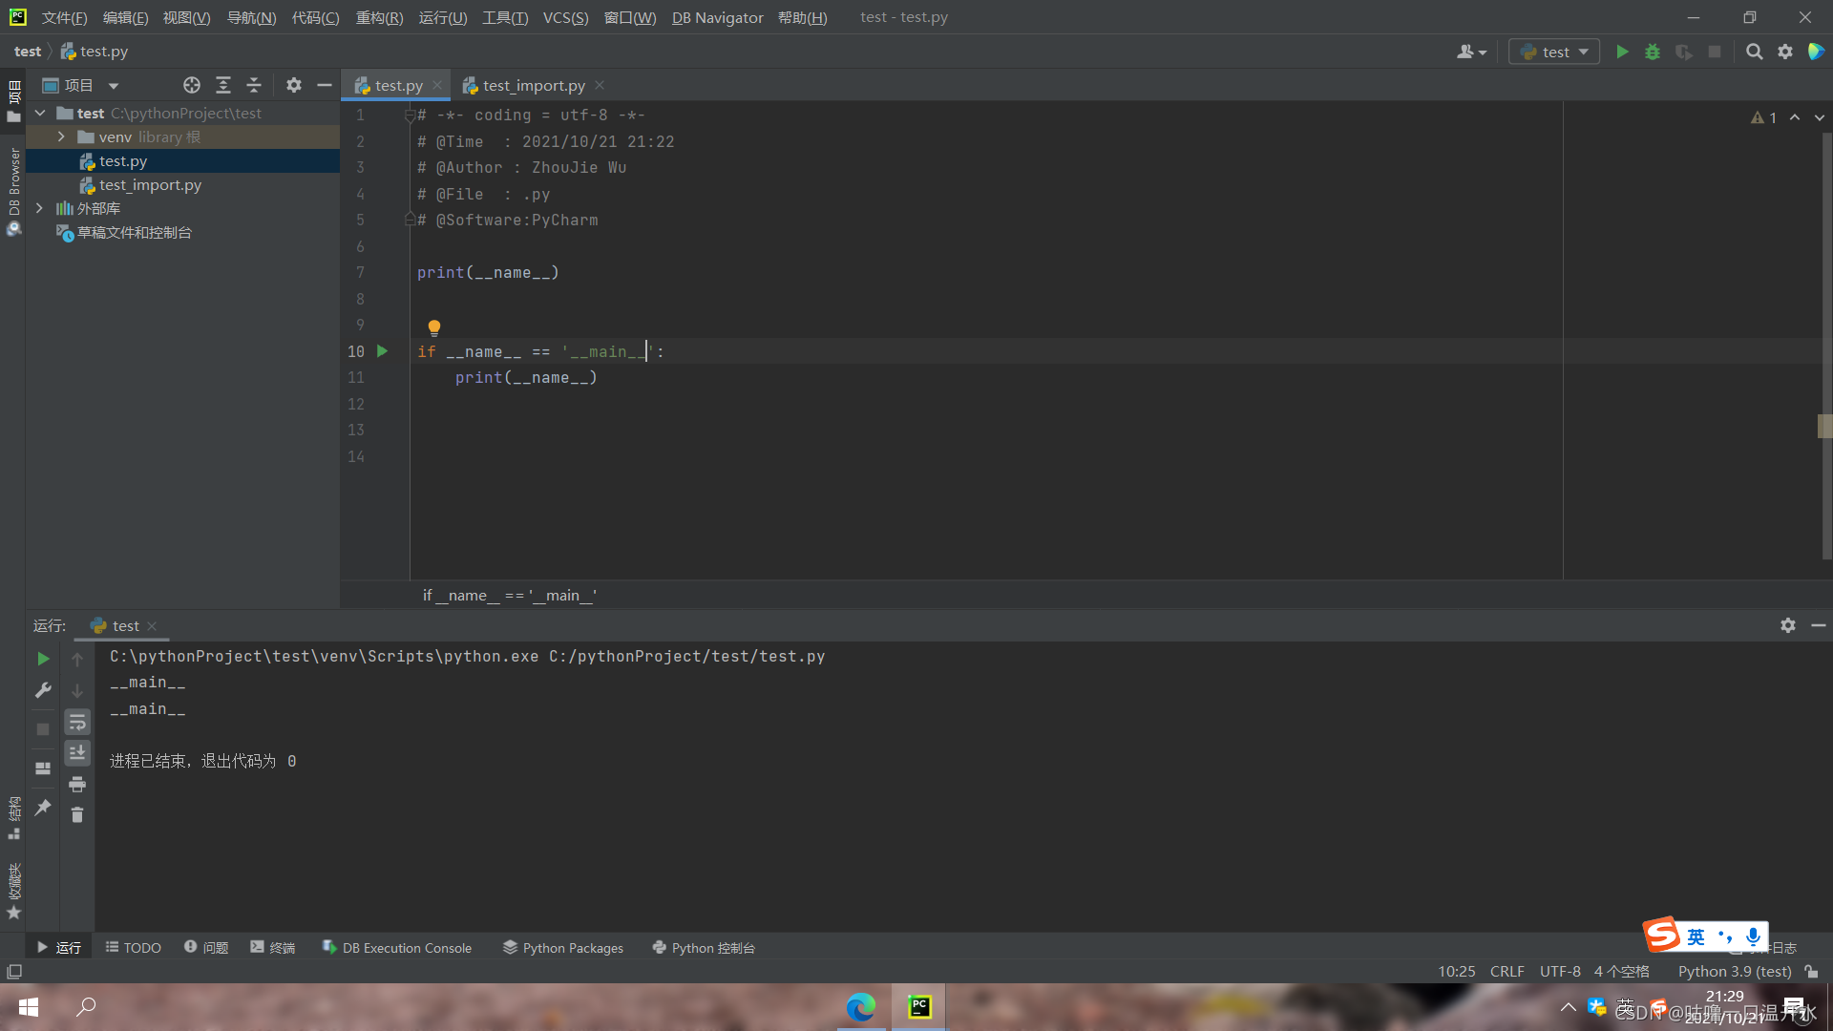Collapse all nodes in the project tool window
Screen dimensions: 1833x1031
254,85
